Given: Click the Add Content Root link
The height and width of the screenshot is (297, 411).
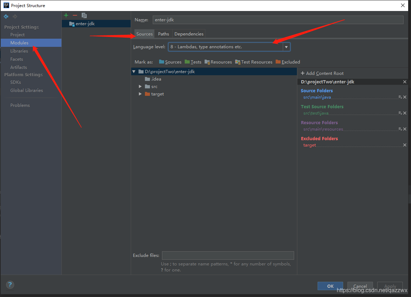Looking at the screenshot, I should click(322, 73).
